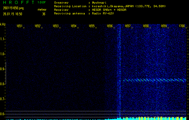
Task: Select the 2601151650.png filename label
Action: 14,8
